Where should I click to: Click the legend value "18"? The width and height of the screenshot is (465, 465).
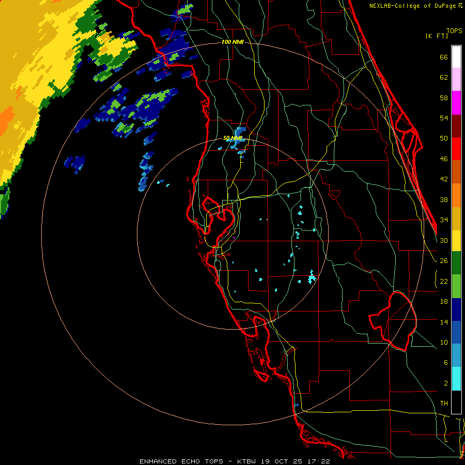click(x=444, y=302)
